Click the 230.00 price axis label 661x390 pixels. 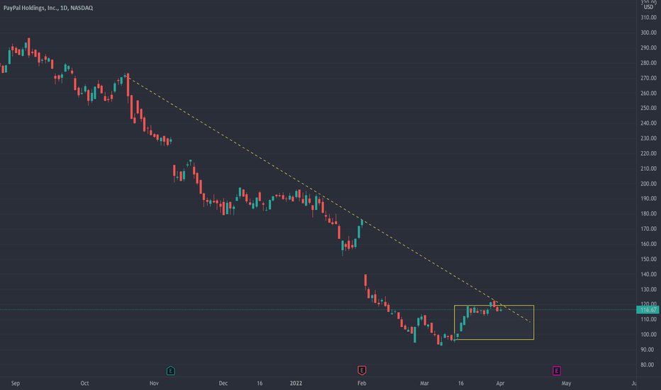click(x=648, y=138)
